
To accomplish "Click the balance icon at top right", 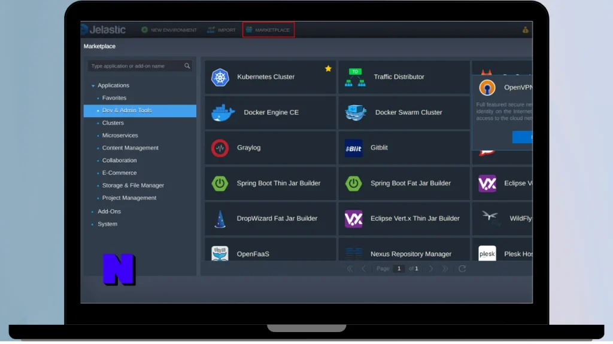I will point(525,30).
